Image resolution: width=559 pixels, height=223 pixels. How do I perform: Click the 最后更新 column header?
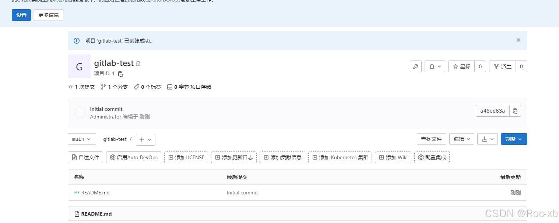pos(510,177)
